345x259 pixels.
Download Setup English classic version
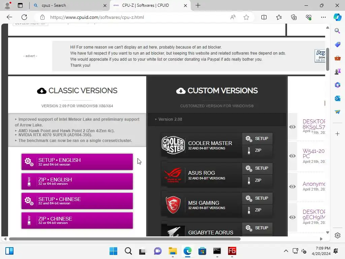77,162
